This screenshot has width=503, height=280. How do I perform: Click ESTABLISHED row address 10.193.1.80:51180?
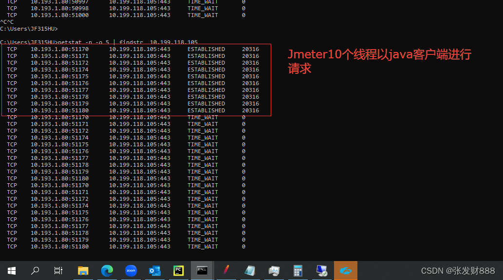(x=60, y=110)
